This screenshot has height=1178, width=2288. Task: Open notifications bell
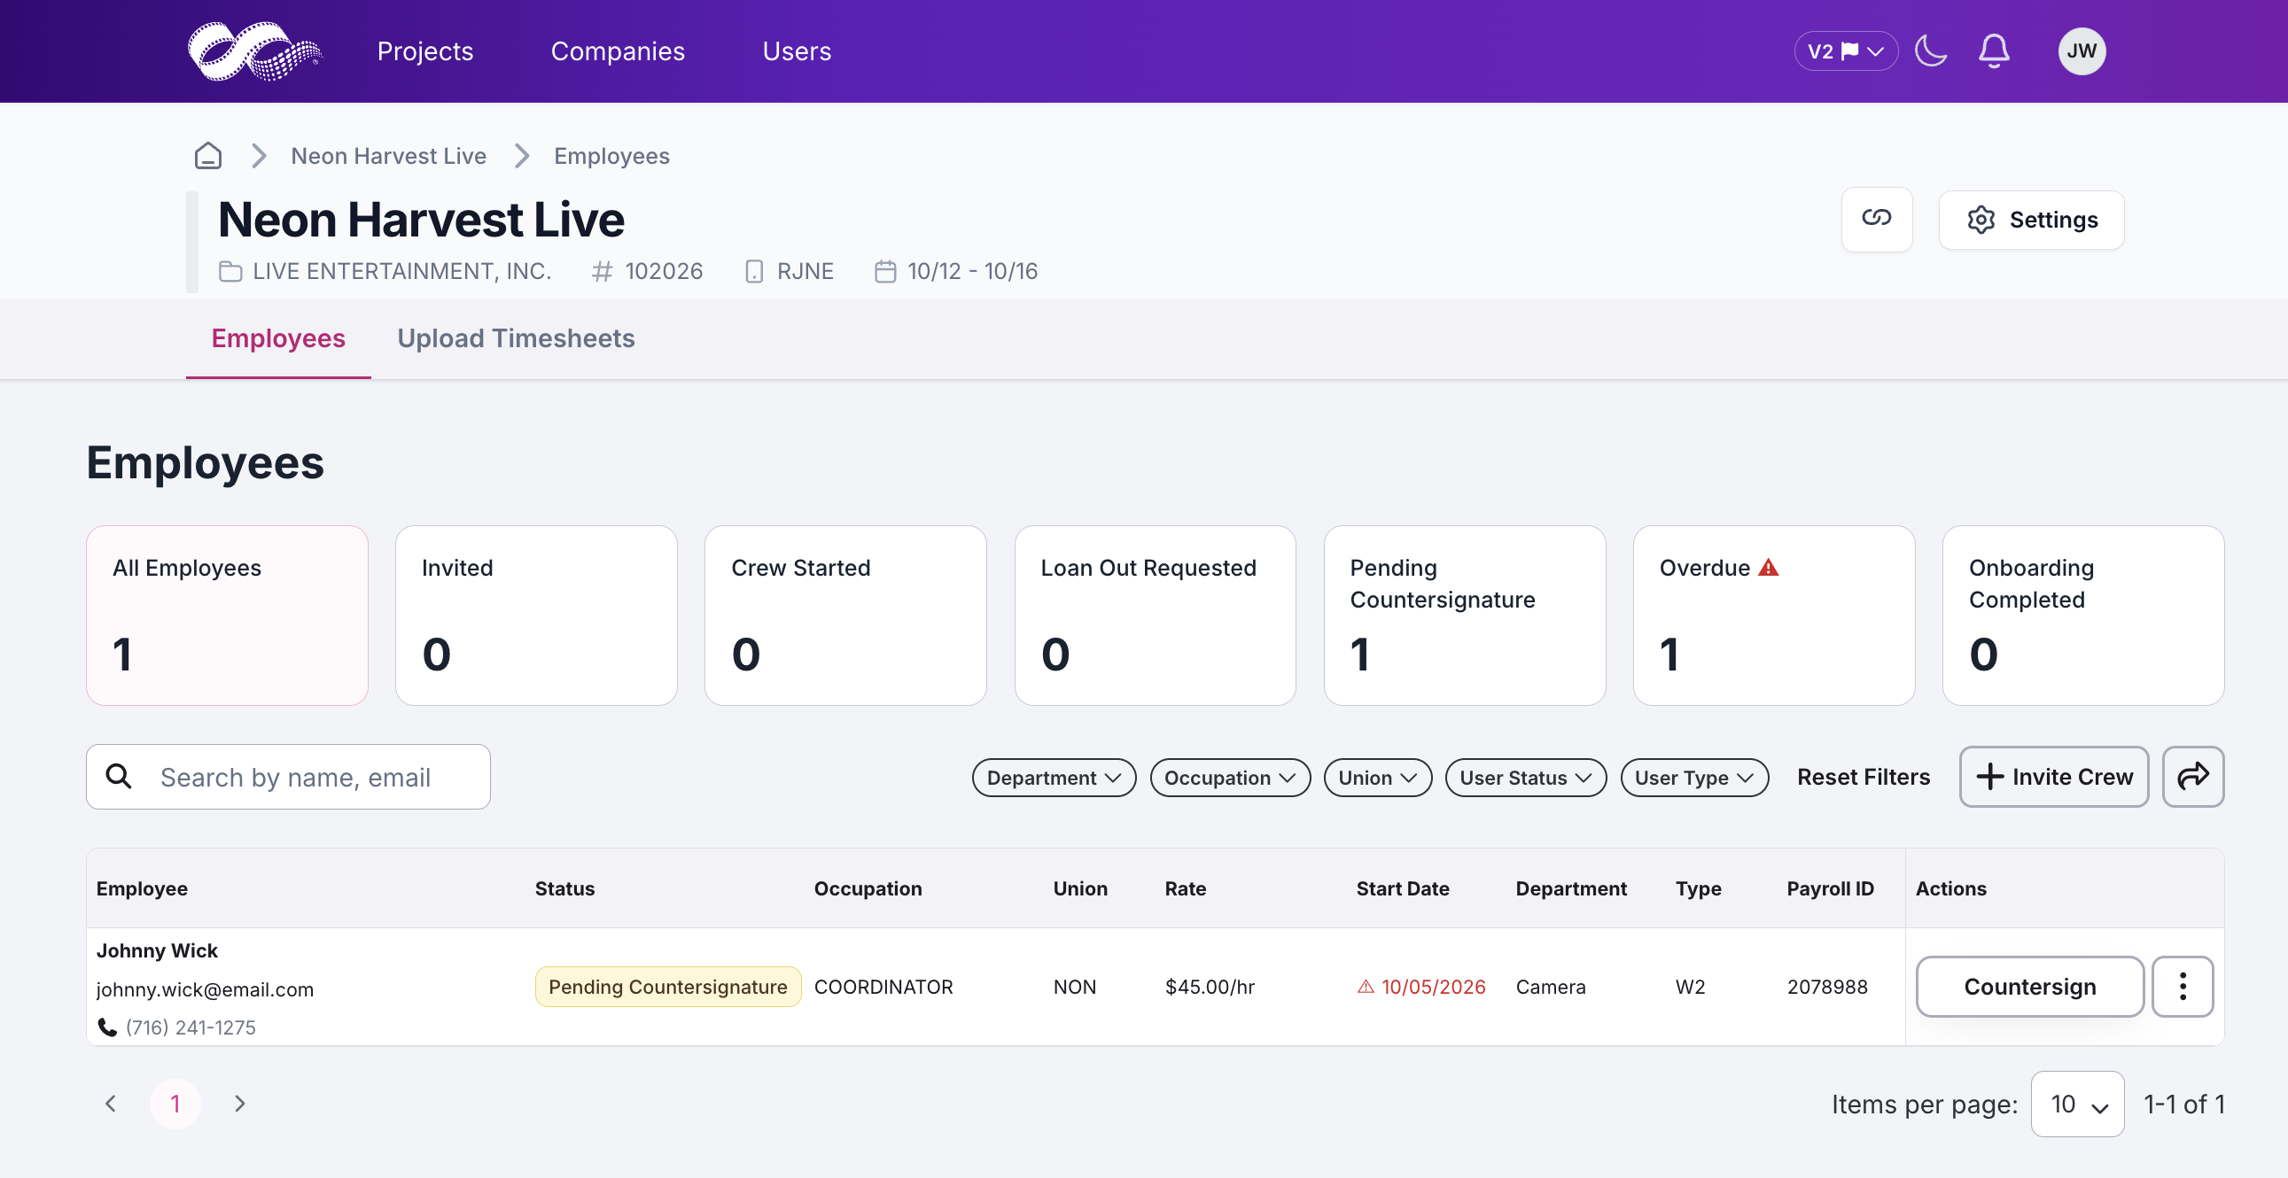(x=1994, y=51)
